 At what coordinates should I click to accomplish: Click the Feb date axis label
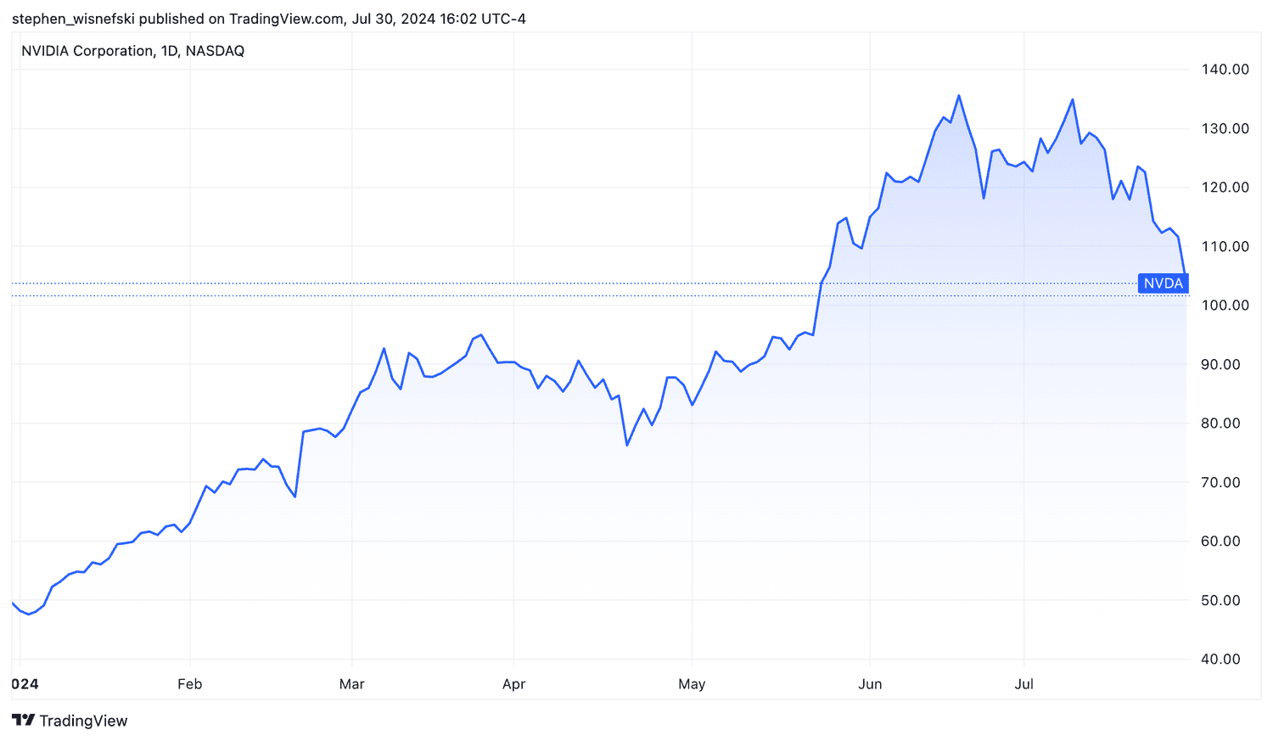click(x=190, y=684)
